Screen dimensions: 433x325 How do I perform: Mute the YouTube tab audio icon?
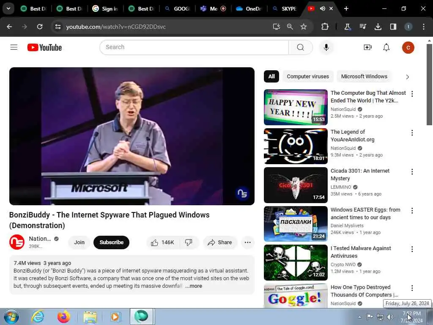[322, 8]
